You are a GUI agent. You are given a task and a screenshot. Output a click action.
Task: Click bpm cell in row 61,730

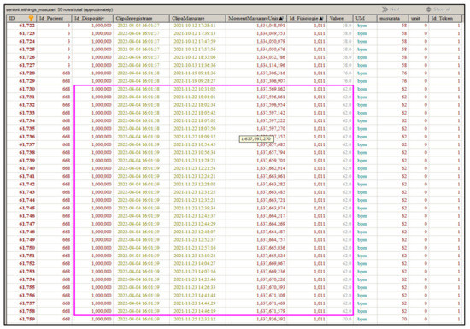pyautogui.click(x=361, y=89)
